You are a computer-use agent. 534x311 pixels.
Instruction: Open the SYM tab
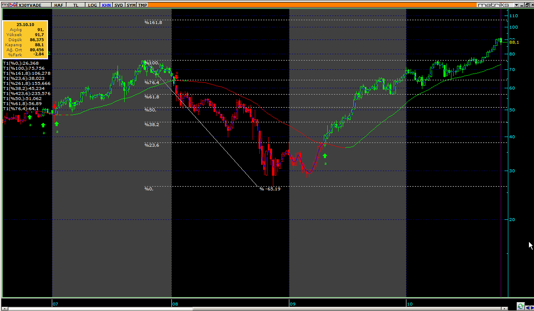[x=131, y=5]
